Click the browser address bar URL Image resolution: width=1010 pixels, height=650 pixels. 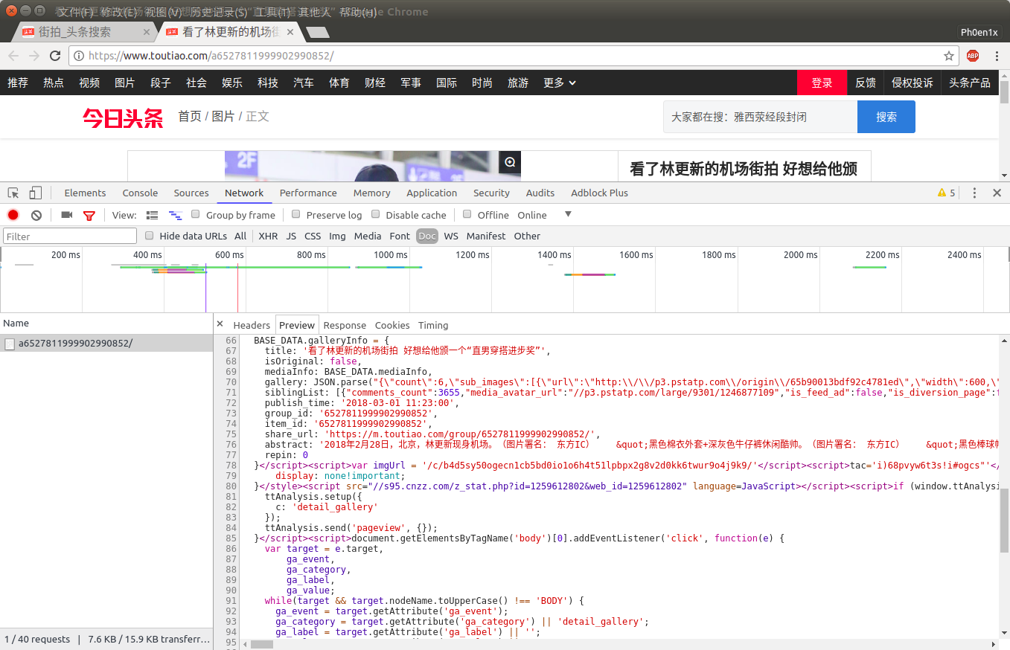coord(211,56)
